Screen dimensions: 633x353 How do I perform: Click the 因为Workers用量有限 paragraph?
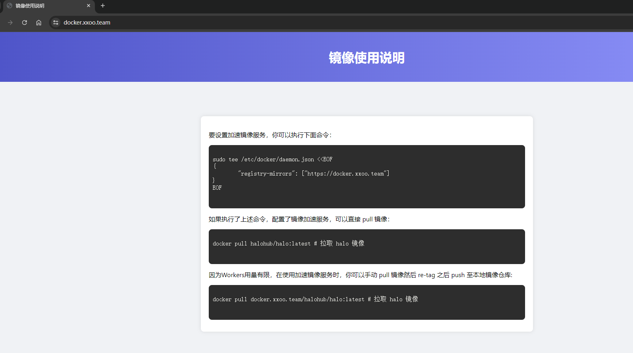click(360, 275)
